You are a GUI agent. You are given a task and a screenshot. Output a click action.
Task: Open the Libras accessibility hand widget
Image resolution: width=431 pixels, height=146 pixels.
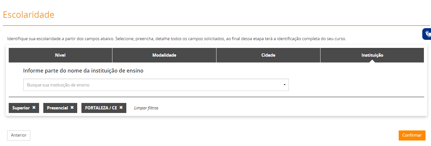pyautogui.click(x=427, y=34)
